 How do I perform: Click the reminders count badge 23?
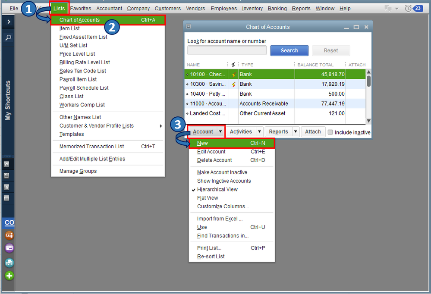coord(418,8)
